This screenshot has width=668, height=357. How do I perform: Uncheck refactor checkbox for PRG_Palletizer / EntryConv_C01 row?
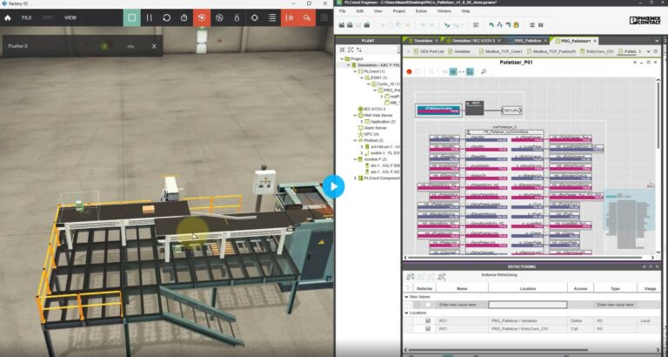coord(428,329)
